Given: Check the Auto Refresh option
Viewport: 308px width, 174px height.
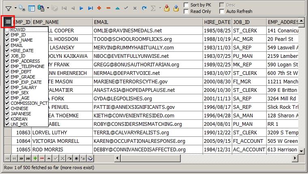Looking at the screenshot, I should click(x=222, y=11).
